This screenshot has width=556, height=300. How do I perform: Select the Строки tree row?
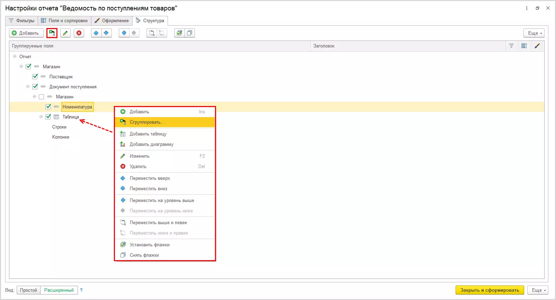[59, 127]
